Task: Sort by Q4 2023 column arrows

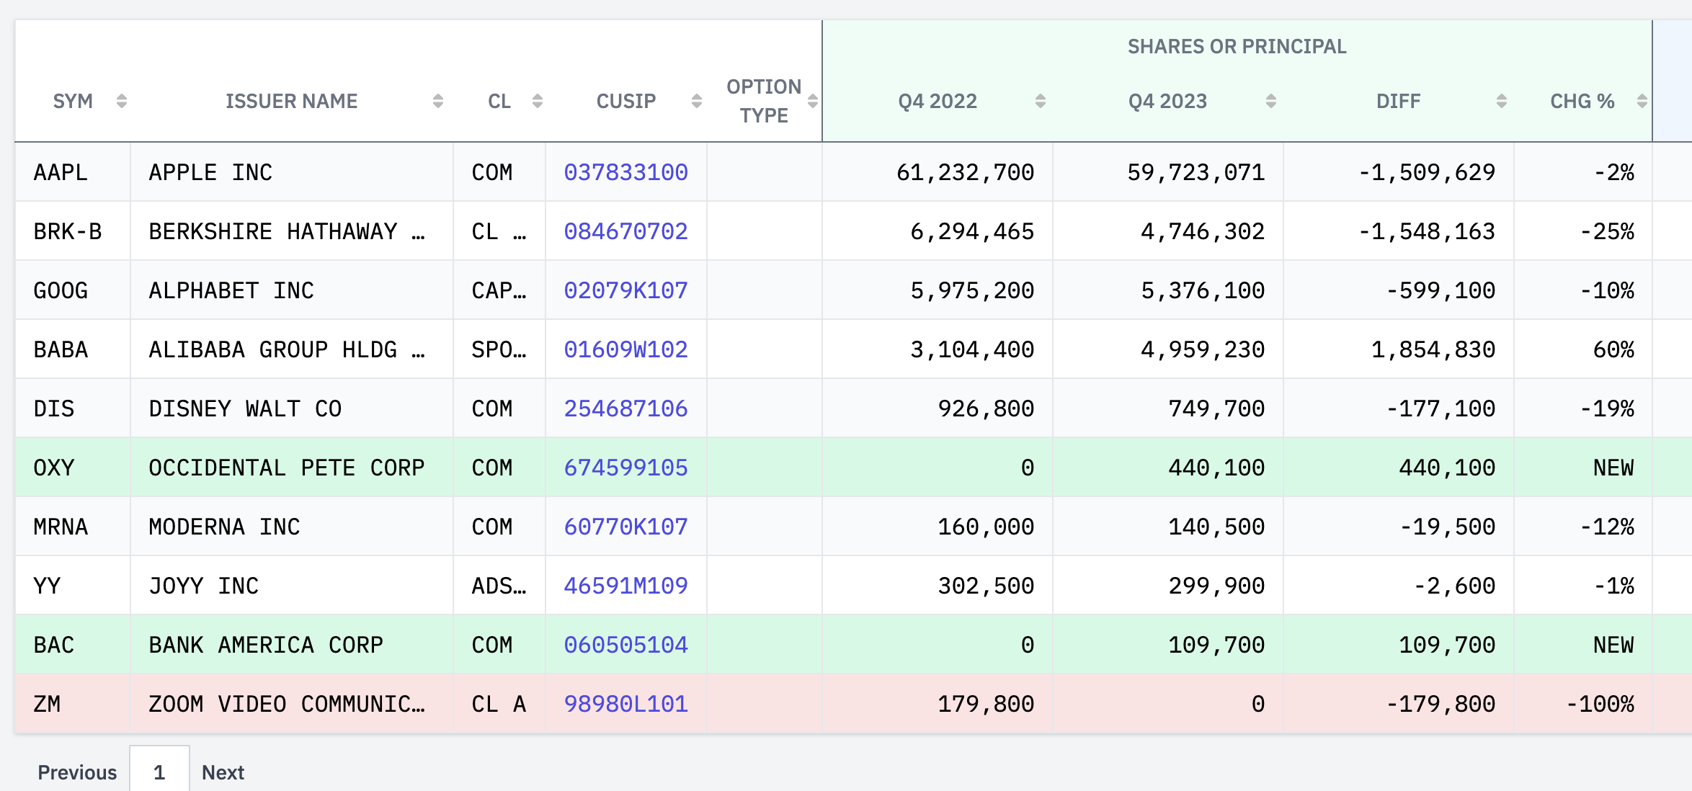Action: click(1270, 101)
